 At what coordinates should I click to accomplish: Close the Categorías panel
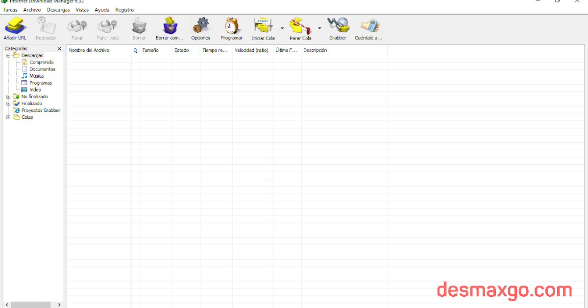[60, 49]
